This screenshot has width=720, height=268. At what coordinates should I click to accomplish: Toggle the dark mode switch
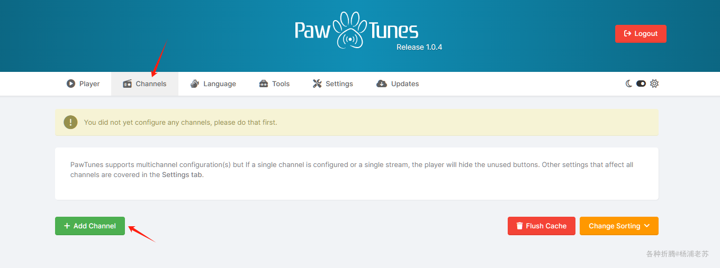(641, 84)
